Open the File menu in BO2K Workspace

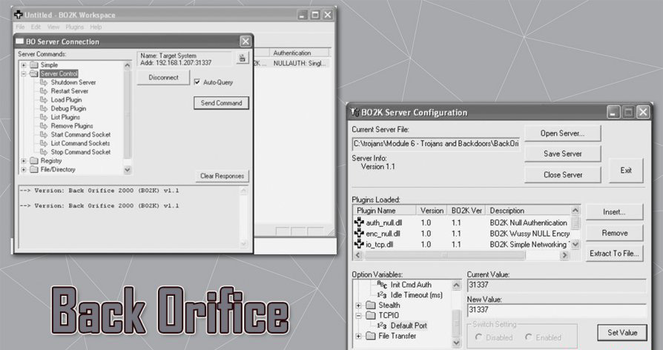click(x=20, y=27)
